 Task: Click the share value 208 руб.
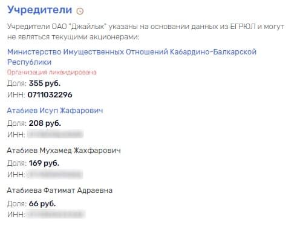[45, 123]
